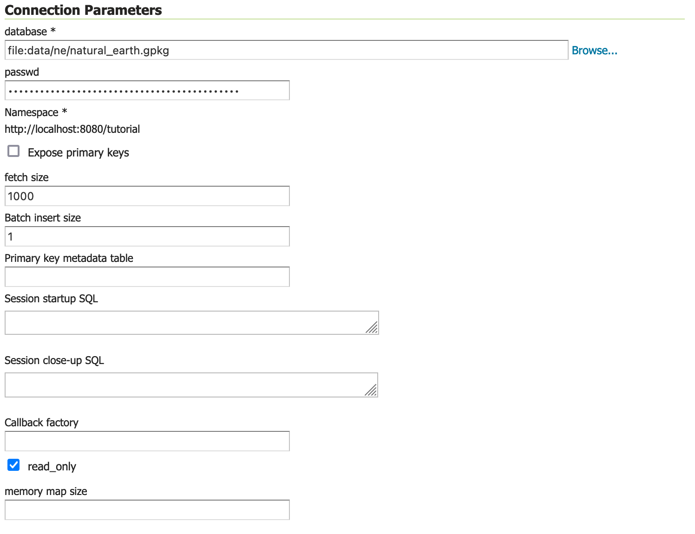This screenshot has width=695, height=534.
Task: Click the Browse... link beside database
Action: point(594,51)
